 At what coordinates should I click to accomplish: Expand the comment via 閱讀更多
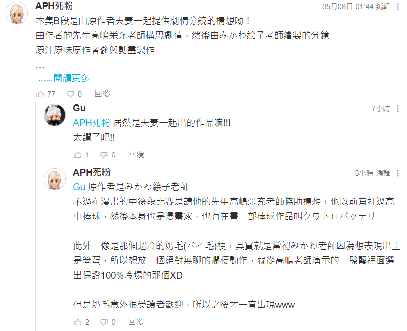tap(64, 77)
